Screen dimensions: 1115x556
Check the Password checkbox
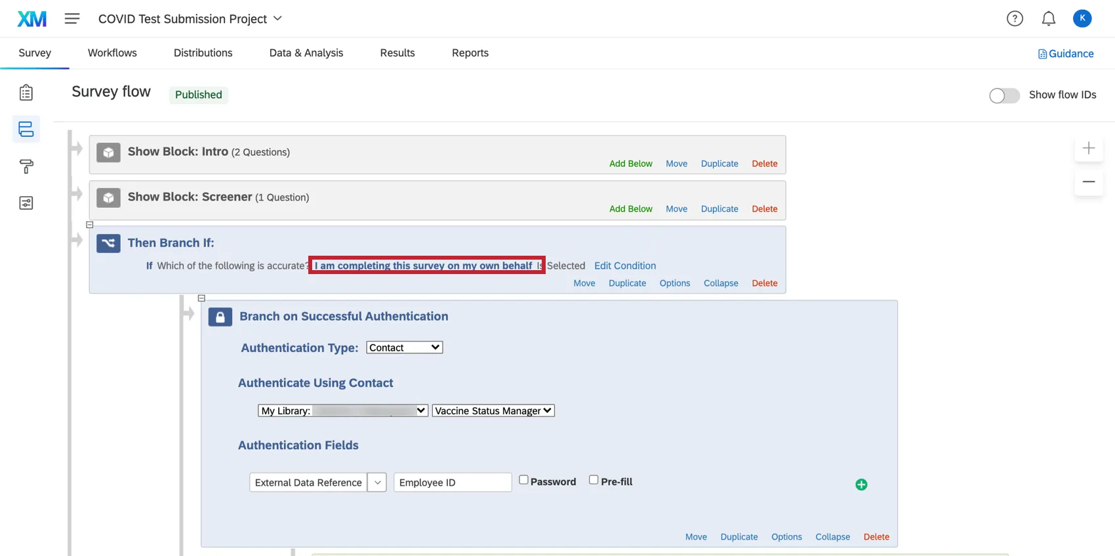(523, 480)
